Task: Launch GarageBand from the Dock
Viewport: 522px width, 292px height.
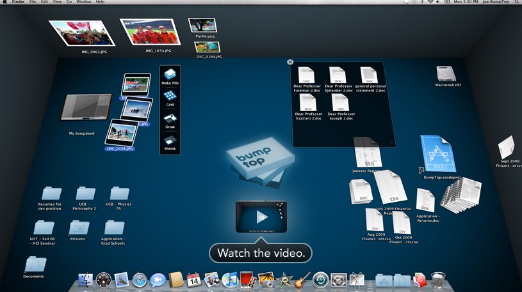Action: (x=302, y=280)
